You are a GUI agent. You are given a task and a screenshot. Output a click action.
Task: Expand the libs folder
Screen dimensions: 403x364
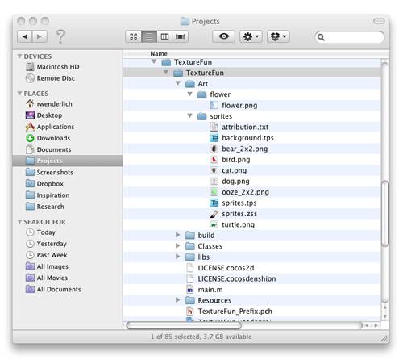click(177, 257)
